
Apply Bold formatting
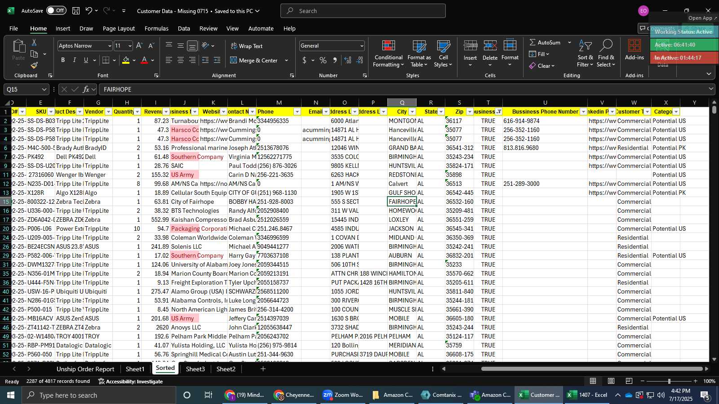coord(63,60)
